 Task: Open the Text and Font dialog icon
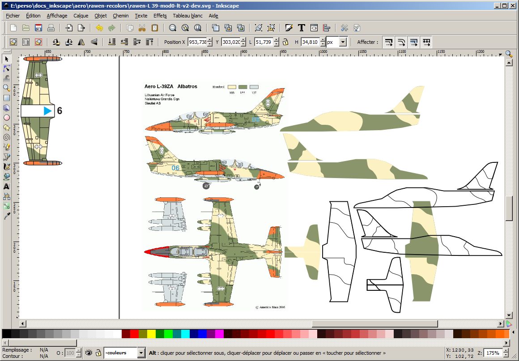301,28
